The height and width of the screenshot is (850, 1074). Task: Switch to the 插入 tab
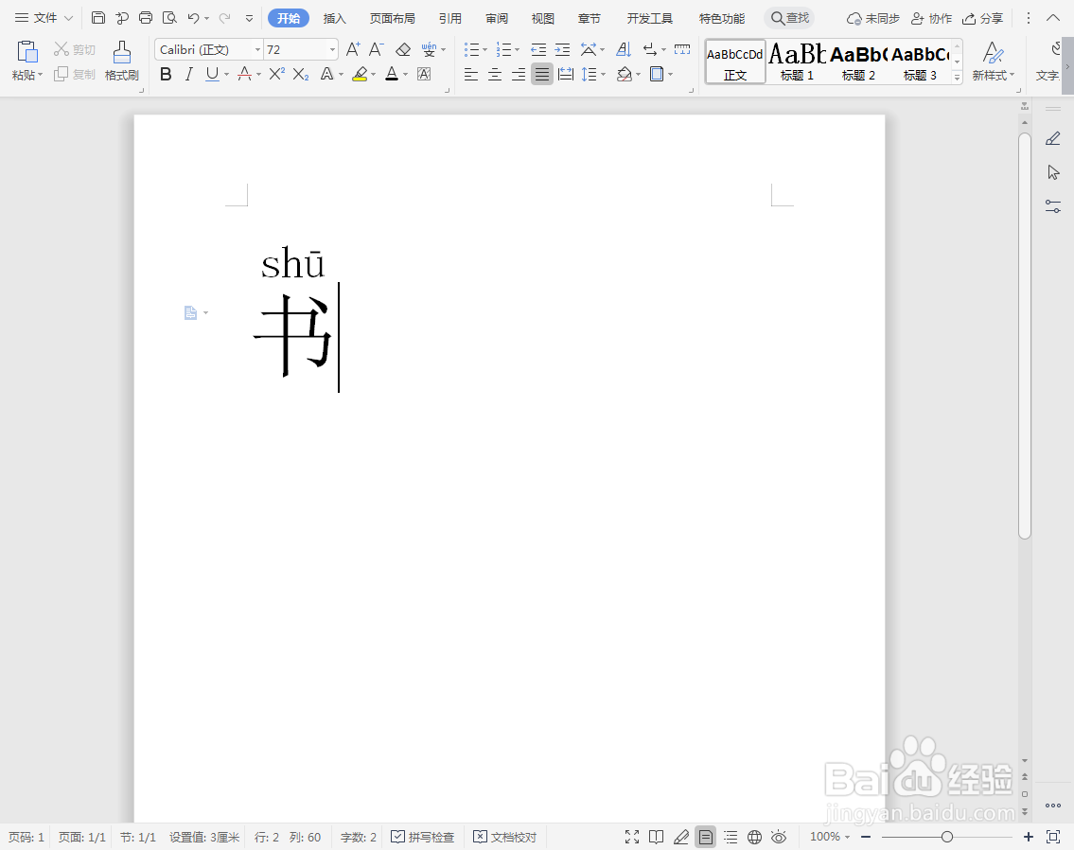pos(334,19)
